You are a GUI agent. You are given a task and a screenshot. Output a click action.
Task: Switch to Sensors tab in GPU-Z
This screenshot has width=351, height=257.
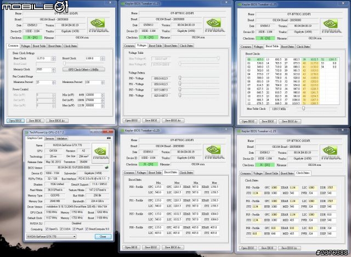49,138
